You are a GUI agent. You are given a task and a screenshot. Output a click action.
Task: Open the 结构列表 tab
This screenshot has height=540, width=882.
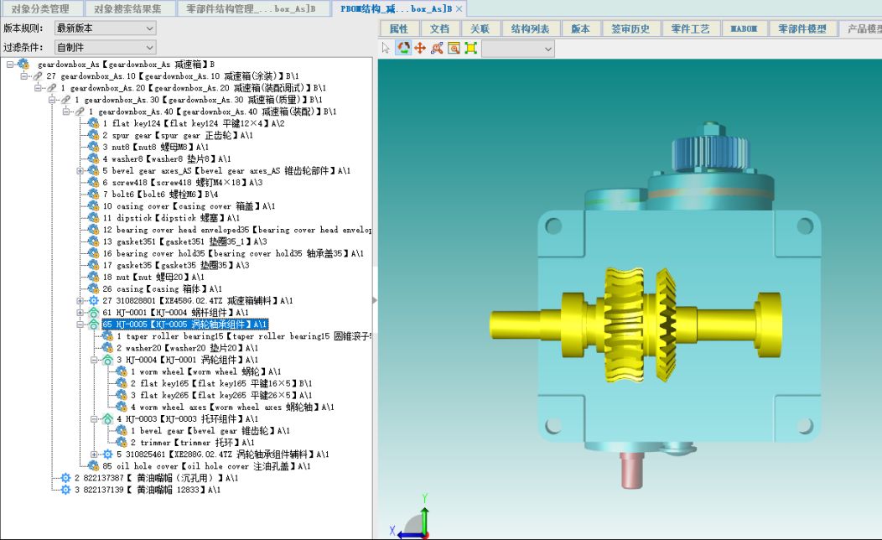point(530,29)
